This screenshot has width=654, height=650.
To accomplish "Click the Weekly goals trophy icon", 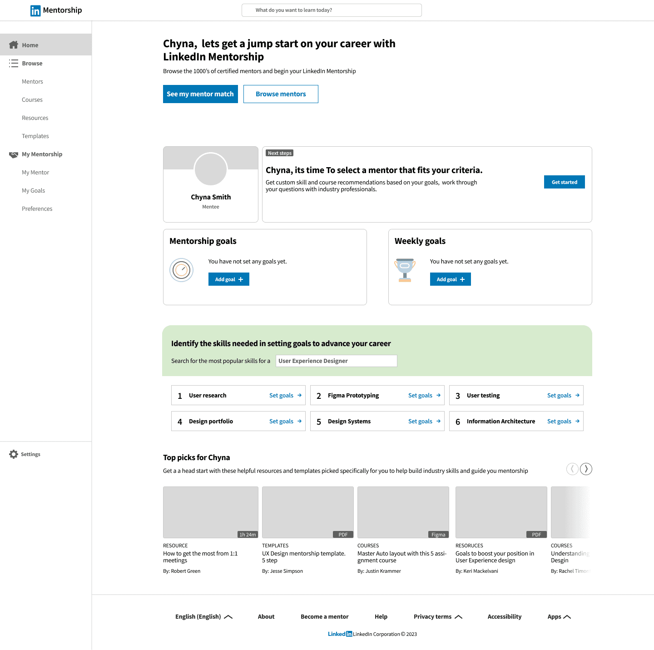I will (x=405, y=270).
